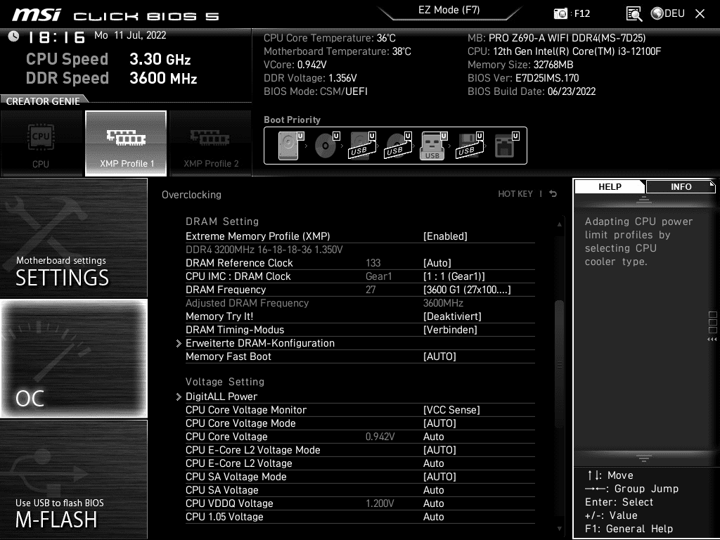Select the USB hard disk boot icon
Viewport: 720px width, 540px height.
point(363,145)
